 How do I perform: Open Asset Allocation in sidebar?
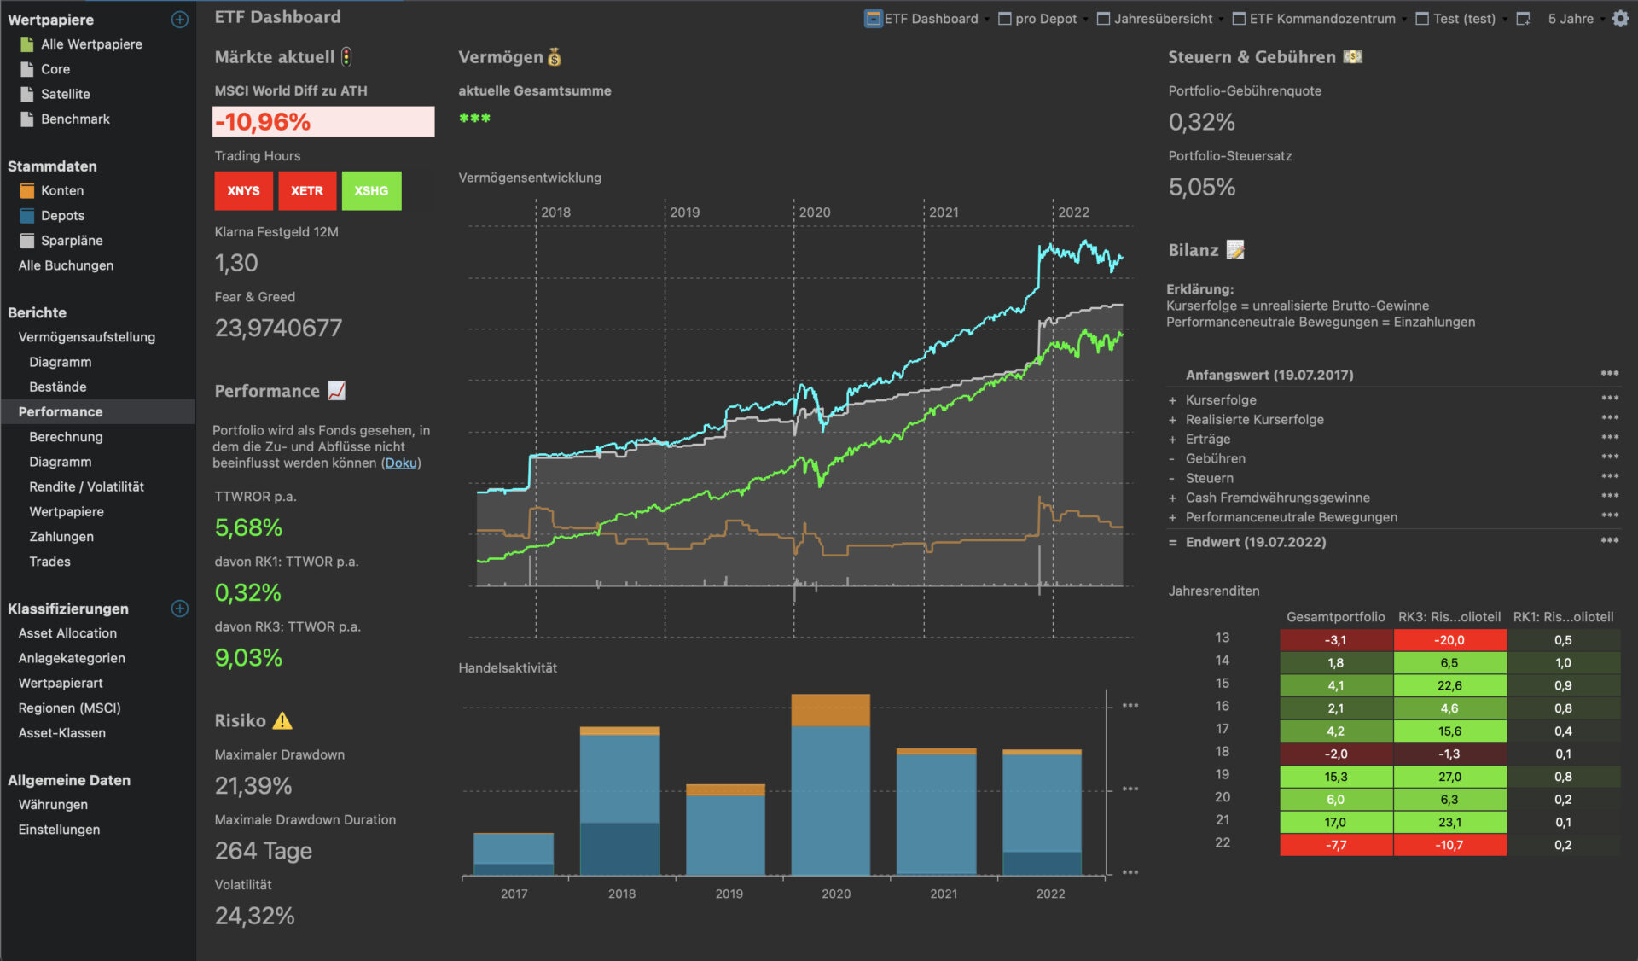[67, 633]
